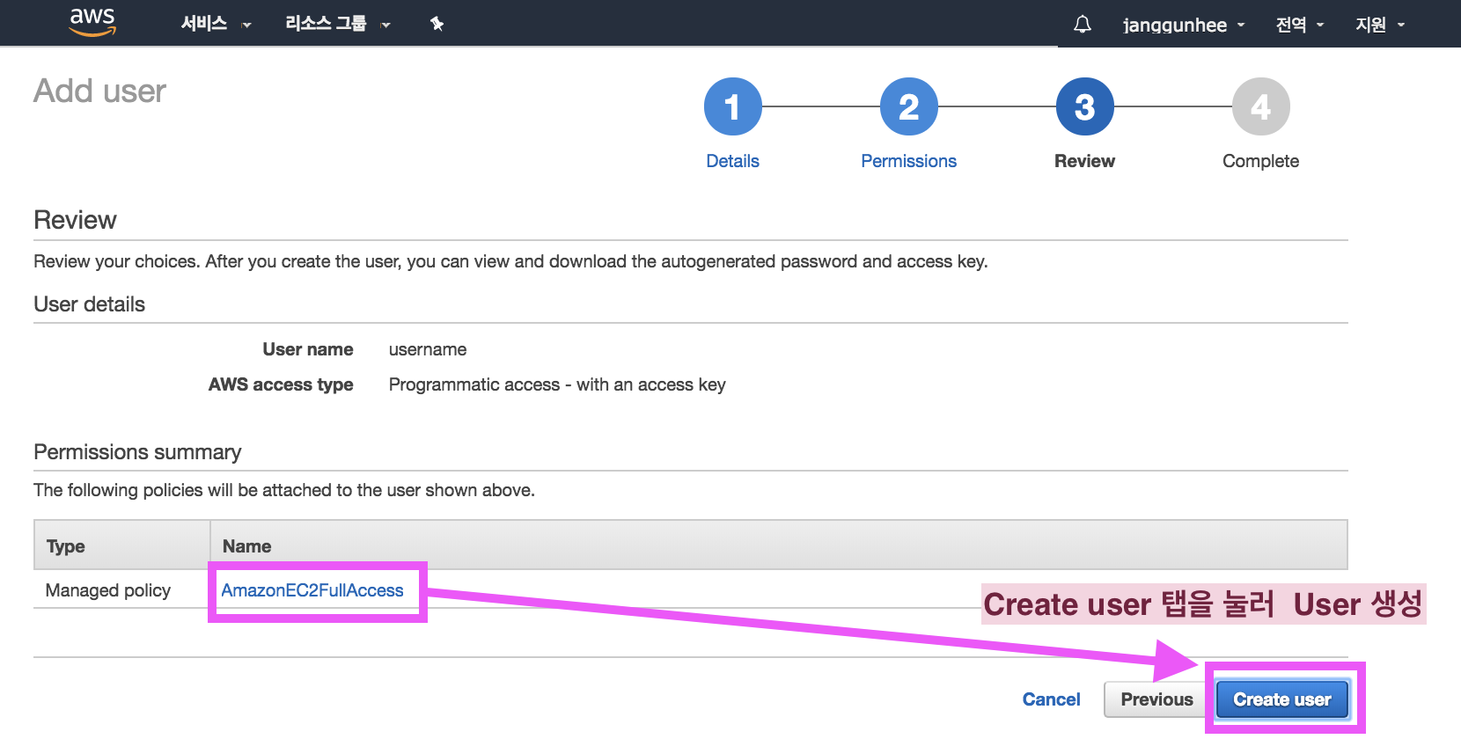
Task: Expand the 서비스 services dropdown
Action: [x=216, y=24]
